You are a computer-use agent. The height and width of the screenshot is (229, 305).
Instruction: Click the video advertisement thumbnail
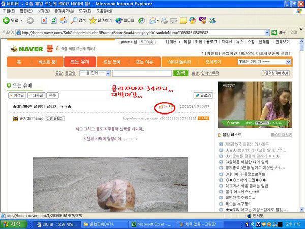[255, 105]
